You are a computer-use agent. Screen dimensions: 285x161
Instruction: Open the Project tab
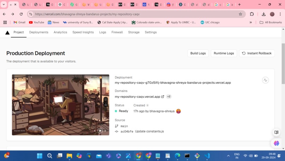(18, 32)
